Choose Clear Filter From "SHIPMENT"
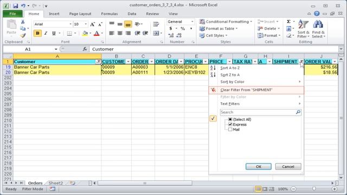 tap(256, 90)
